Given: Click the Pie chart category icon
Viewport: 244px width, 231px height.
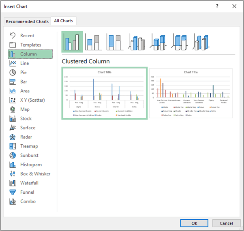Looking at the screenshot, I should (13, 73).
